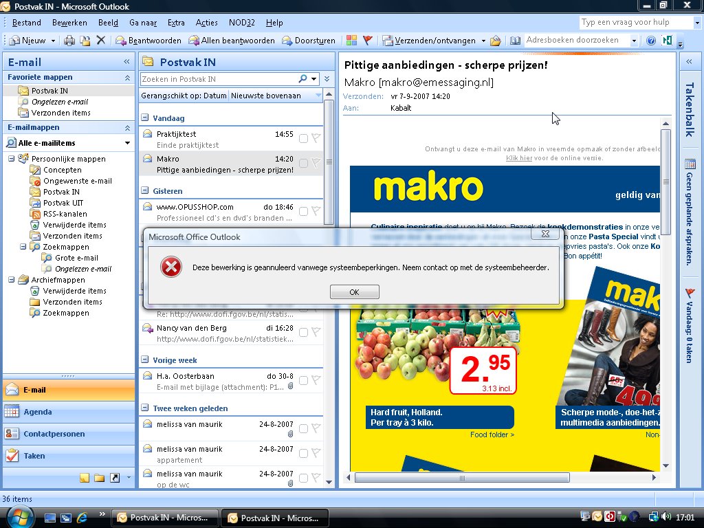This screenshot has width=704, height=528.
Task: Open the Bestand menu
Action: pyautogui.click(x=27, y=23)
